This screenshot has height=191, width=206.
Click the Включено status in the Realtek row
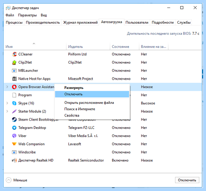[x=120, y=160]
